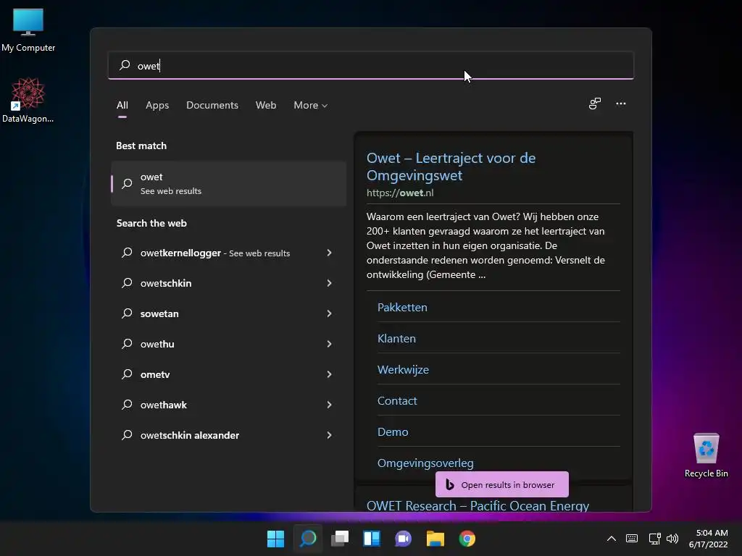
Task: Open the three-dot more options menu
Action: coord(621,104)
